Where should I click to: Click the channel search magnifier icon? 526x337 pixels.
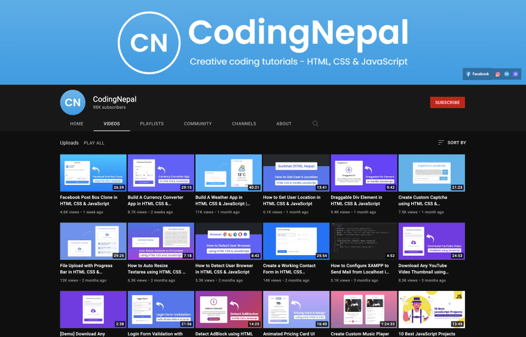coord(316,124)
